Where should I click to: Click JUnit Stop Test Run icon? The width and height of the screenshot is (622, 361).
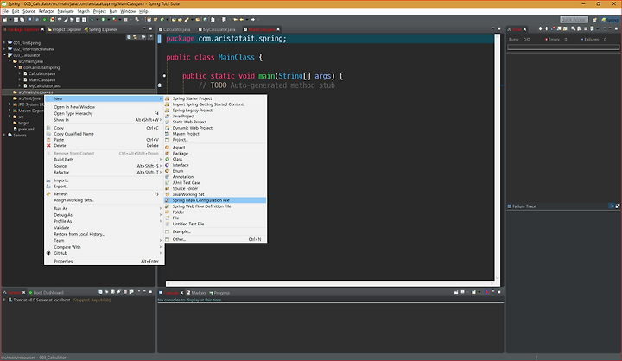tap(586, 29)
